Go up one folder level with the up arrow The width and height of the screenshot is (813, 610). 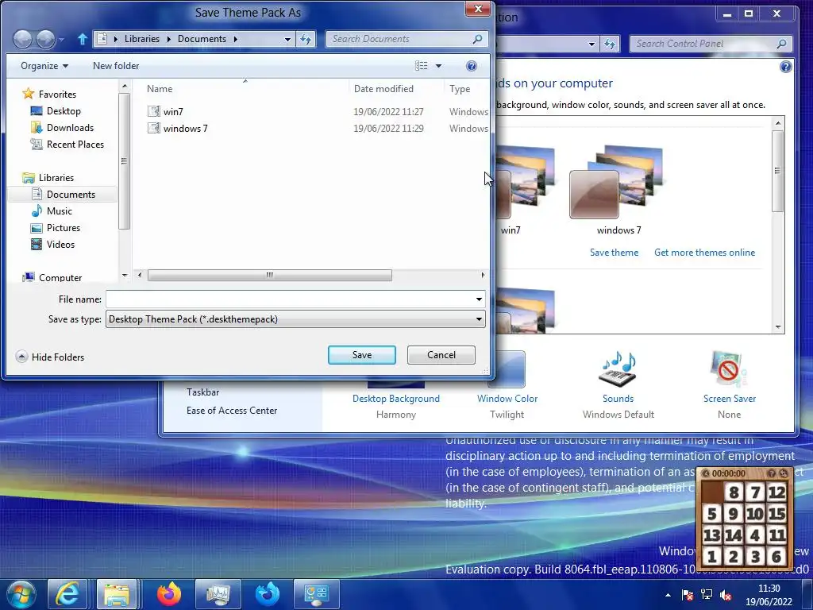pos(82,39)
